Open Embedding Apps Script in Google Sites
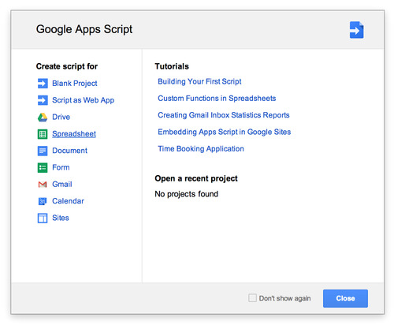Image resolution: width=394 pixels, height=325 pixels. click(224, 132)
